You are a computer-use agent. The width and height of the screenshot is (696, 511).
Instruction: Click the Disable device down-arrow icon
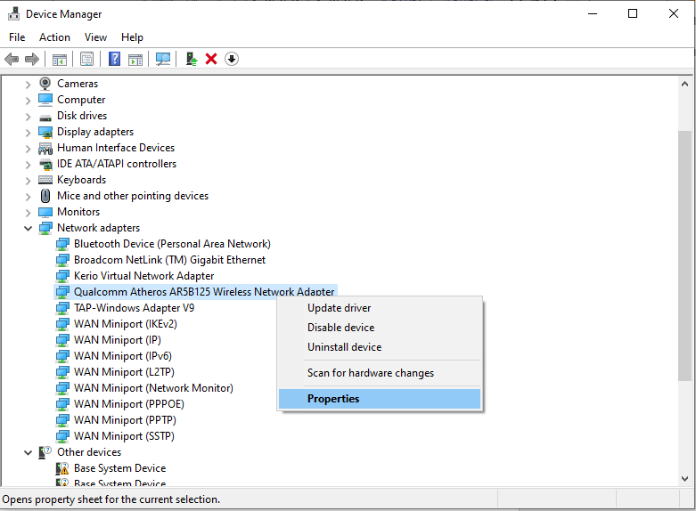point(232,59)
